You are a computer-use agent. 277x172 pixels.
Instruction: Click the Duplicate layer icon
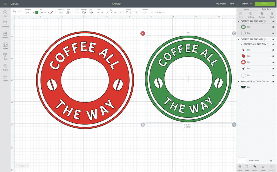(x=262, y=15)
